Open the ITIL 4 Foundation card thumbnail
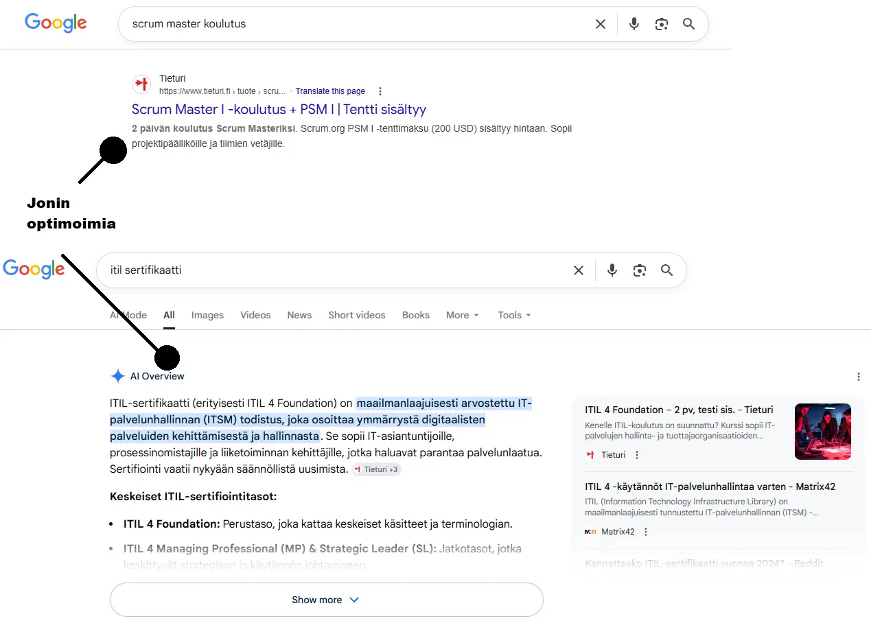Screen dimensions: 871x621 [x=822, y=432]
